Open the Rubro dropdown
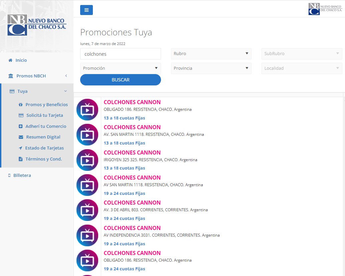The width and height of the screenshot is (345, 276). (211, 54)
